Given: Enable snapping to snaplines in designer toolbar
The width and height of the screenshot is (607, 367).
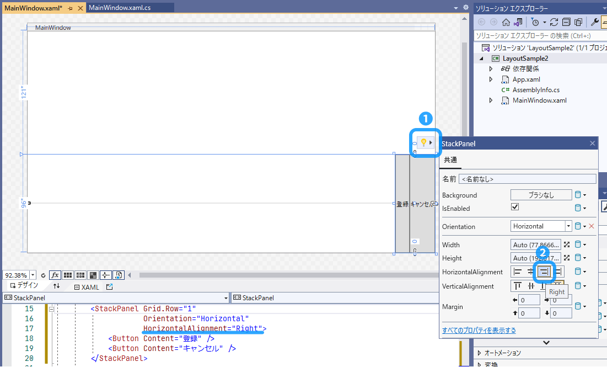Looking at the screenshot, I should click(x=105, y=275).
